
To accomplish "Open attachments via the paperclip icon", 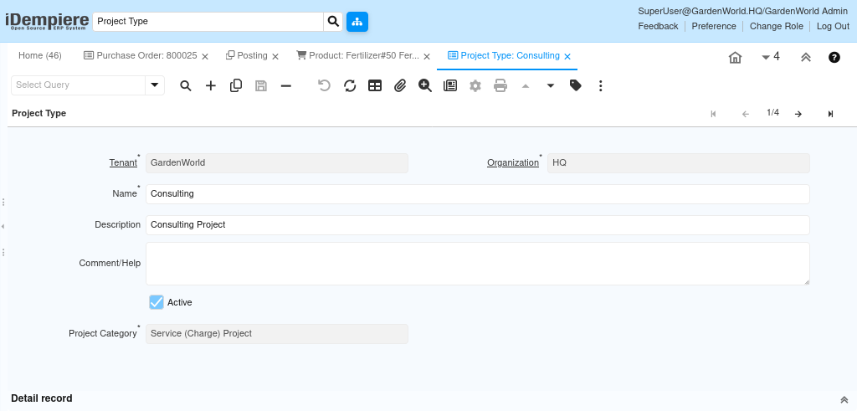I will tap(400, 85).
